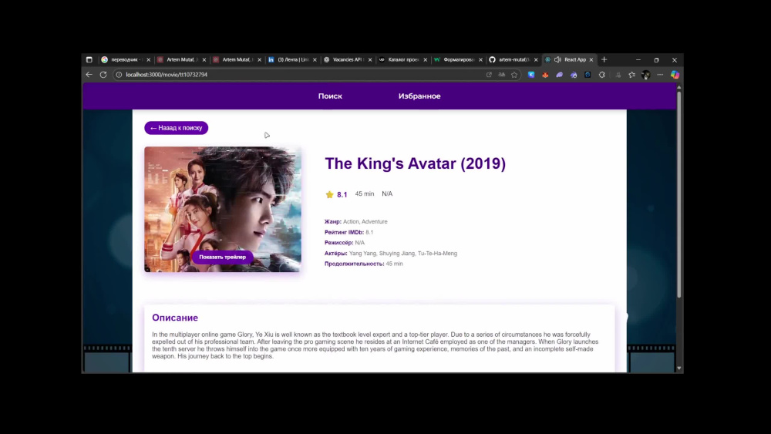
Task: Click the yellow star rating icon
Action: coord(329,194)
